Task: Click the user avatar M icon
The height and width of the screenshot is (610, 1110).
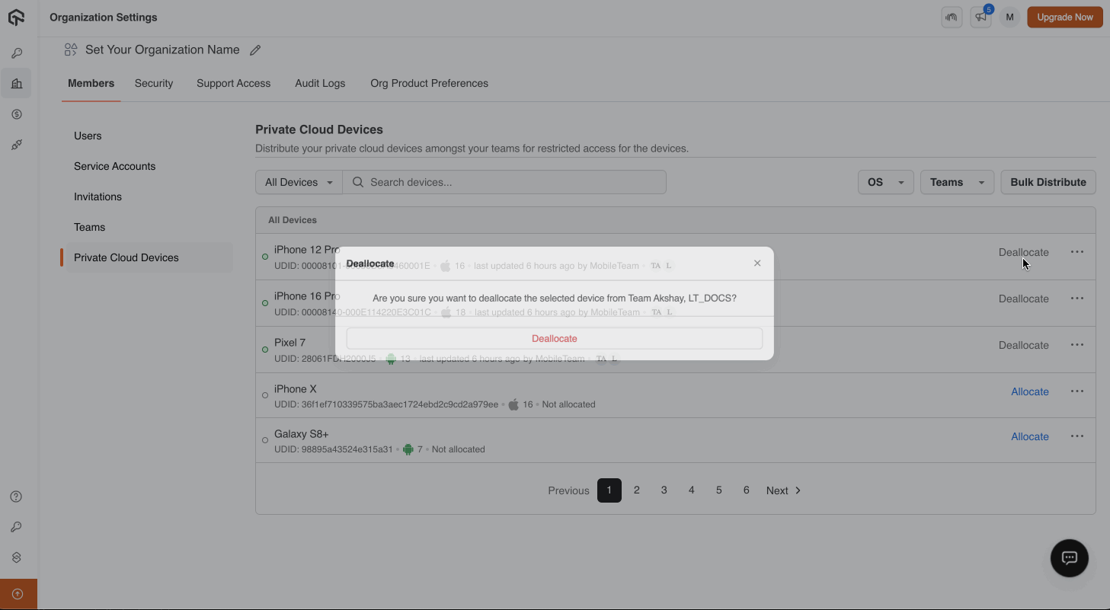Action: (x=1009, y=17)
